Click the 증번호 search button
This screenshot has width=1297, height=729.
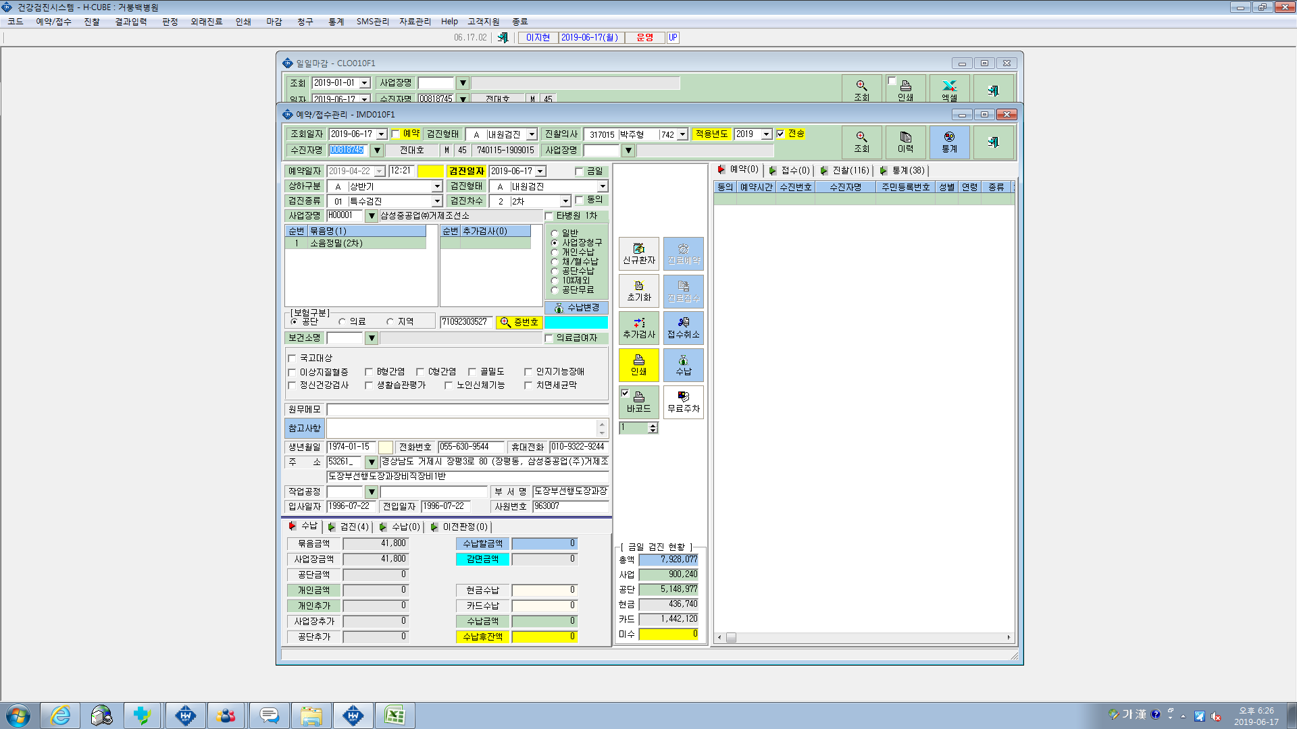click(519, 323)
